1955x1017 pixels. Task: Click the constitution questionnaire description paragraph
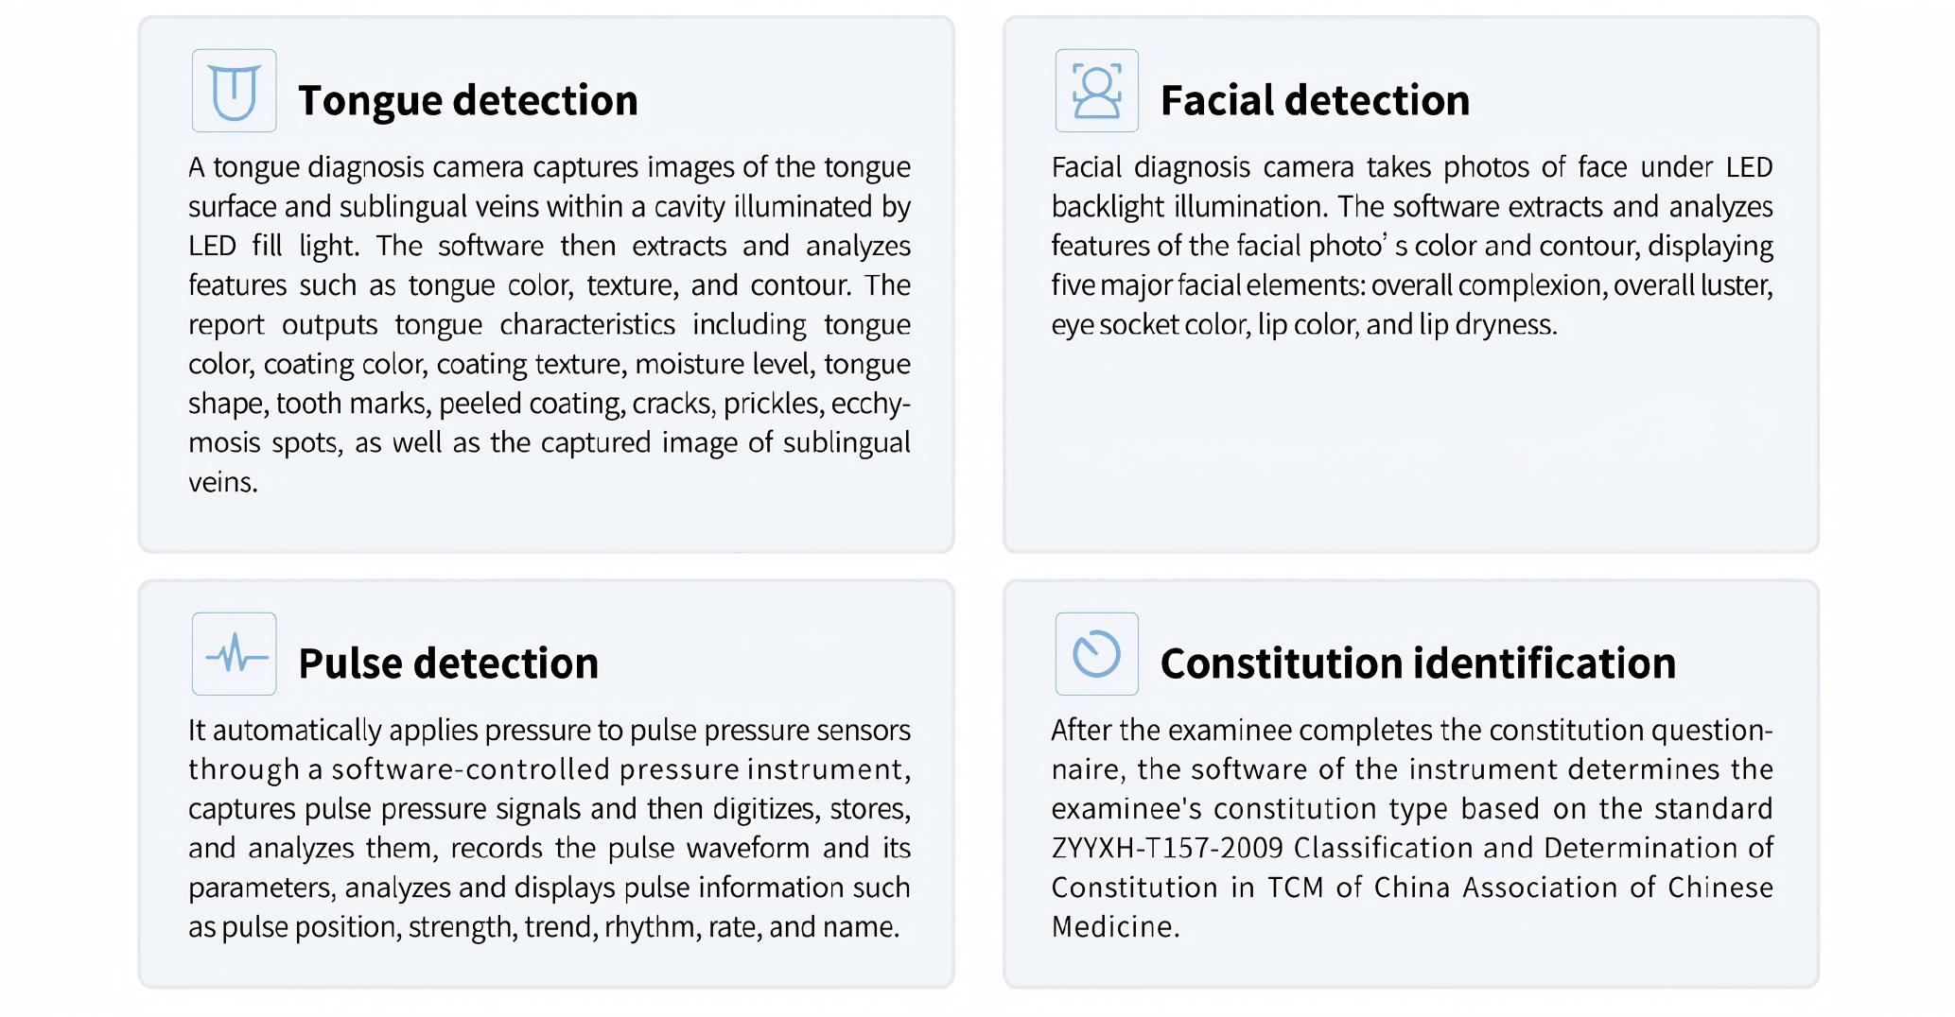1411,828
